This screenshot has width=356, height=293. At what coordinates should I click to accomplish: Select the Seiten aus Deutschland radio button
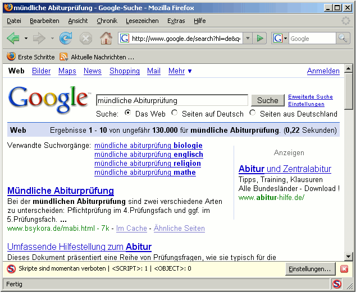(x=253, y=113)
